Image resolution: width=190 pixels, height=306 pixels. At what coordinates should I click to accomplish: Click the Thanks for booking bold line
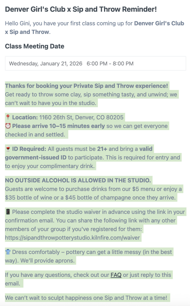tap(86, 86)
